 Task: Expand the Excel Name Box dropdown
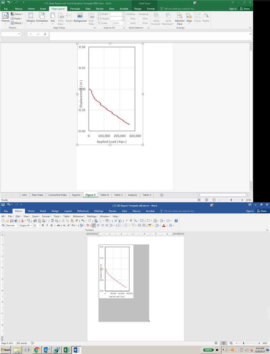coord(19,34)
